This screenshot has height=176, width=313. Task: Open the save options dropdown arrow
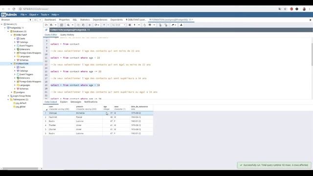tap(55, 25)
